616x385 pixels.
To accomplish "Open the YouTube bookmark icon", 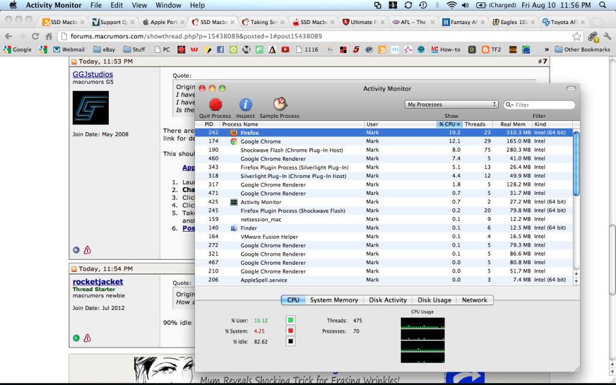I will coord(286,49).
